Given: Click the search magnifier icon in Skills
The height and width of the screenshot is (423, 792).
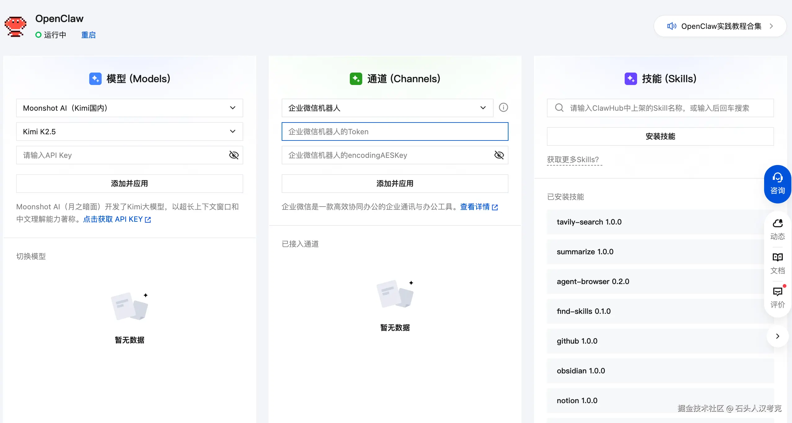Looking at the screenshot, I should point(559,108).
